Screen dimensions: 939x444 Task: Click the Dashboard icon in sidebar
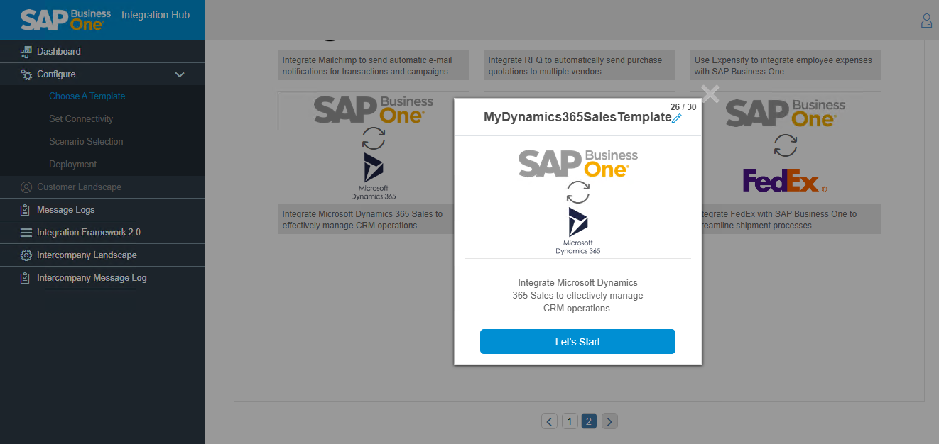26,51
